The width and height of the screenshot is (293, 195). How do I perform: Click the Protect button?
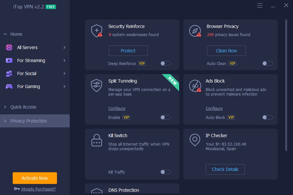[x=128, y=51]
